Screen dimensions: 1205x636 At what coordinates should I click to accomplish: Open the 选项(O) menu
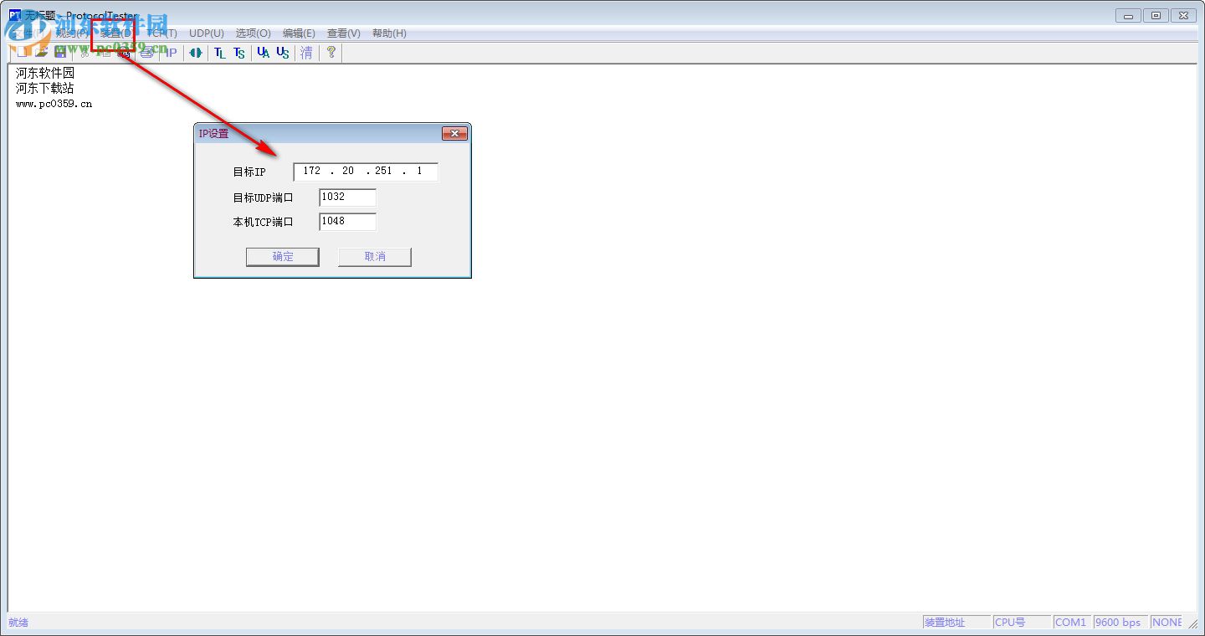(x=253, y=33)
